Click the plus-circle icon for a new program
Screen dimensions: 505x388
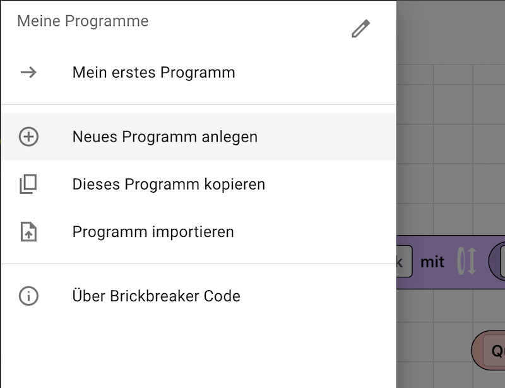(28, 136)
